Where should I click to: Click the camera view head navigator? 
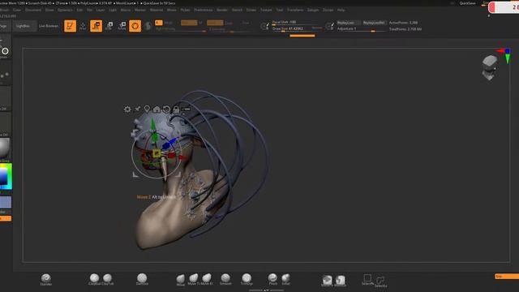[489, 67]
